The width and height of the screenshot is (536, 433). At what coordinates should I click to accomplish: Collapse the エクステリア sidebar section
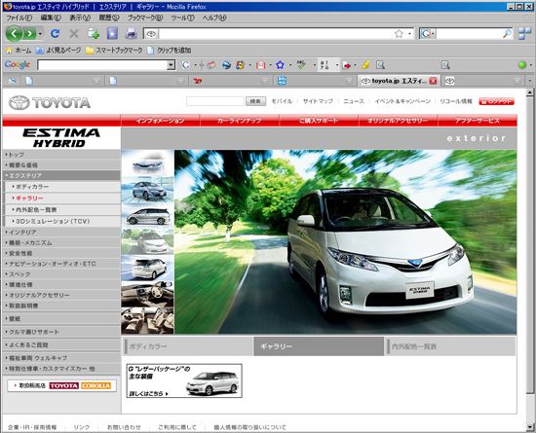click(x=61, y=175)
